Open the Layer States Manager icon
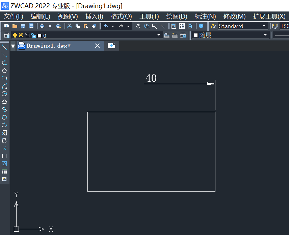Viewport: 289px width, 235px height. (x=183, y=35)
